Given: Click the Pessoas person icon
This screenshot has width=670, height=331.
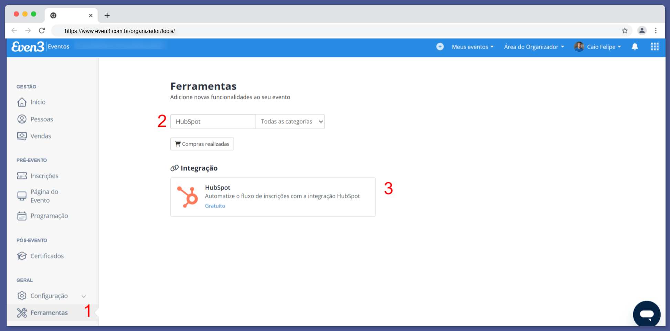Looking at the screenshot, I should (22, 119).
